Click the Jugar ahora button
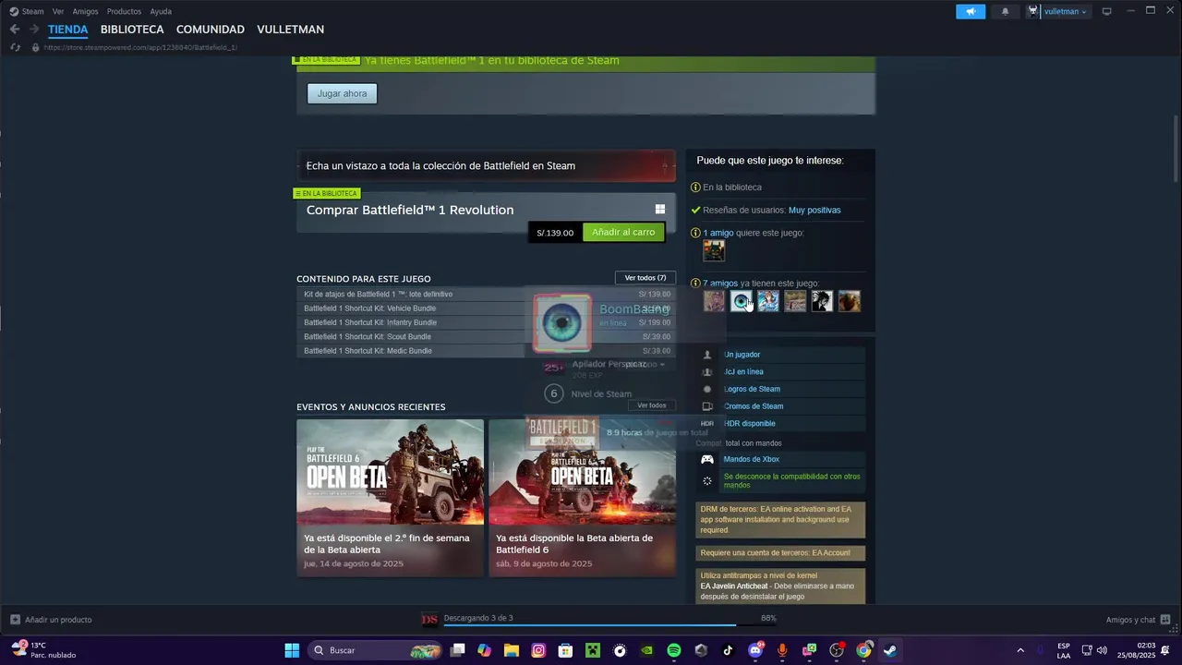This screenshot has width=1182, height=665. pyautogui.click(x=342, y=93)
